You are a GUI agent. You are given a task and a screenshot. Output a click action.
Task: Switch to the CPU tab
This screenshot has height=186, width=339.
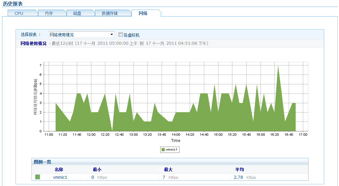(x=19, y=13)
